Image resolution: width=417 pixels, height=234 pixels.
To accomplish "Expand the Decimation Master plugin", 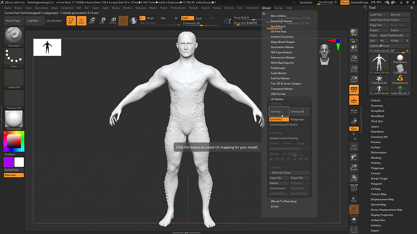I will coord(282,47).
